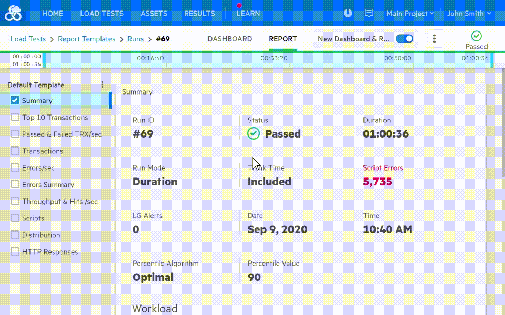Toggle the New Dashboard & Report switch
This screenshot has width=505, height=315.
click(x=404, y=39)
